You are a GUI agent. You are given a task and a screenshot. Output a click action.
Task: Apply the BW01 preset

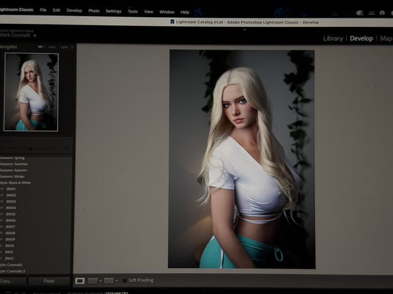11,189
